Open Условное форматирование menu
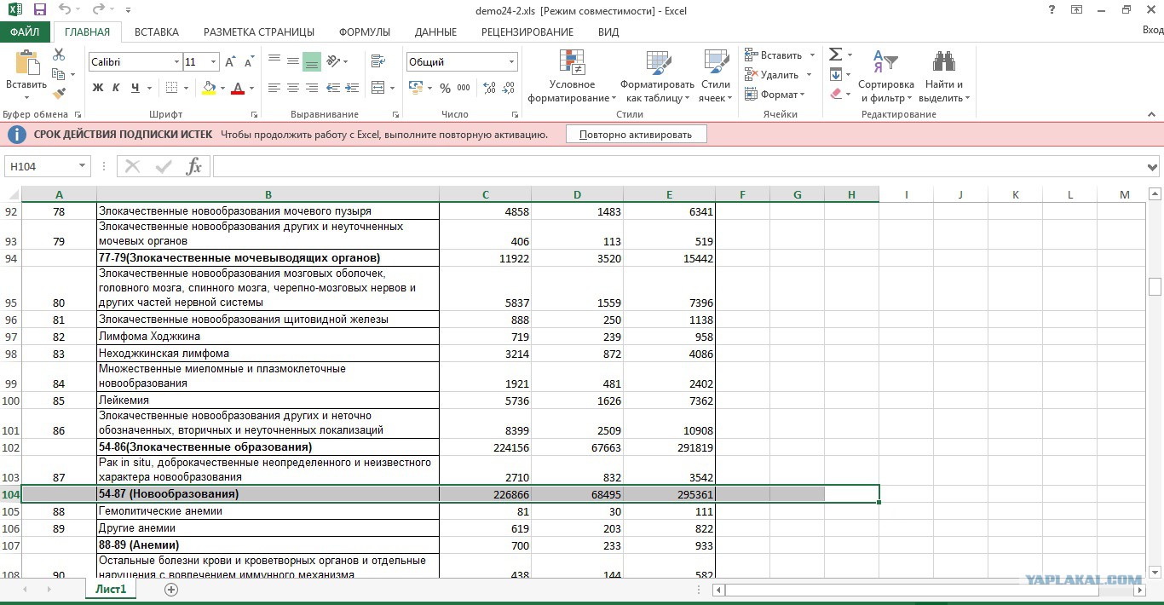This screenshot has height=605, width=1164. point(572,76)
